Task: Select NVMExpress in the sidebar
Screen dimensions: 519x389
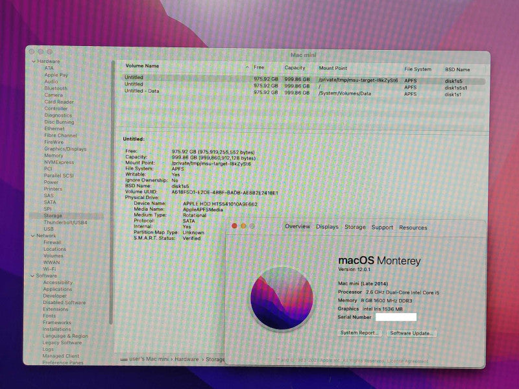Action: click(59, 162)
